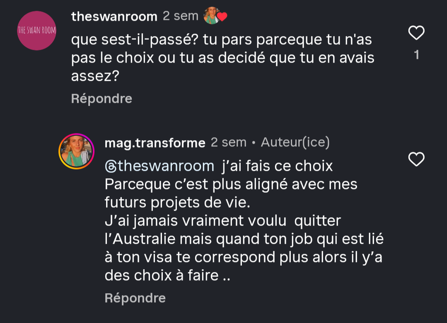Open The Swan Room pink profile picture
Viewport: 447px width, 323px height.
tap(37, 31)
